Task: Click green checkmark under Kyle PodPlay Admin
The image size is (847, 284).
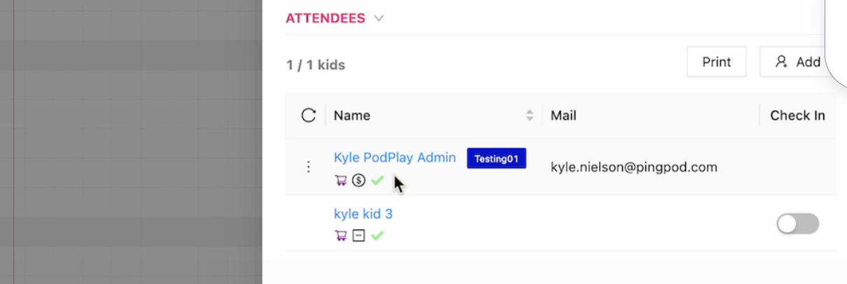Action: pyautogui.click(x=377, y=180)
